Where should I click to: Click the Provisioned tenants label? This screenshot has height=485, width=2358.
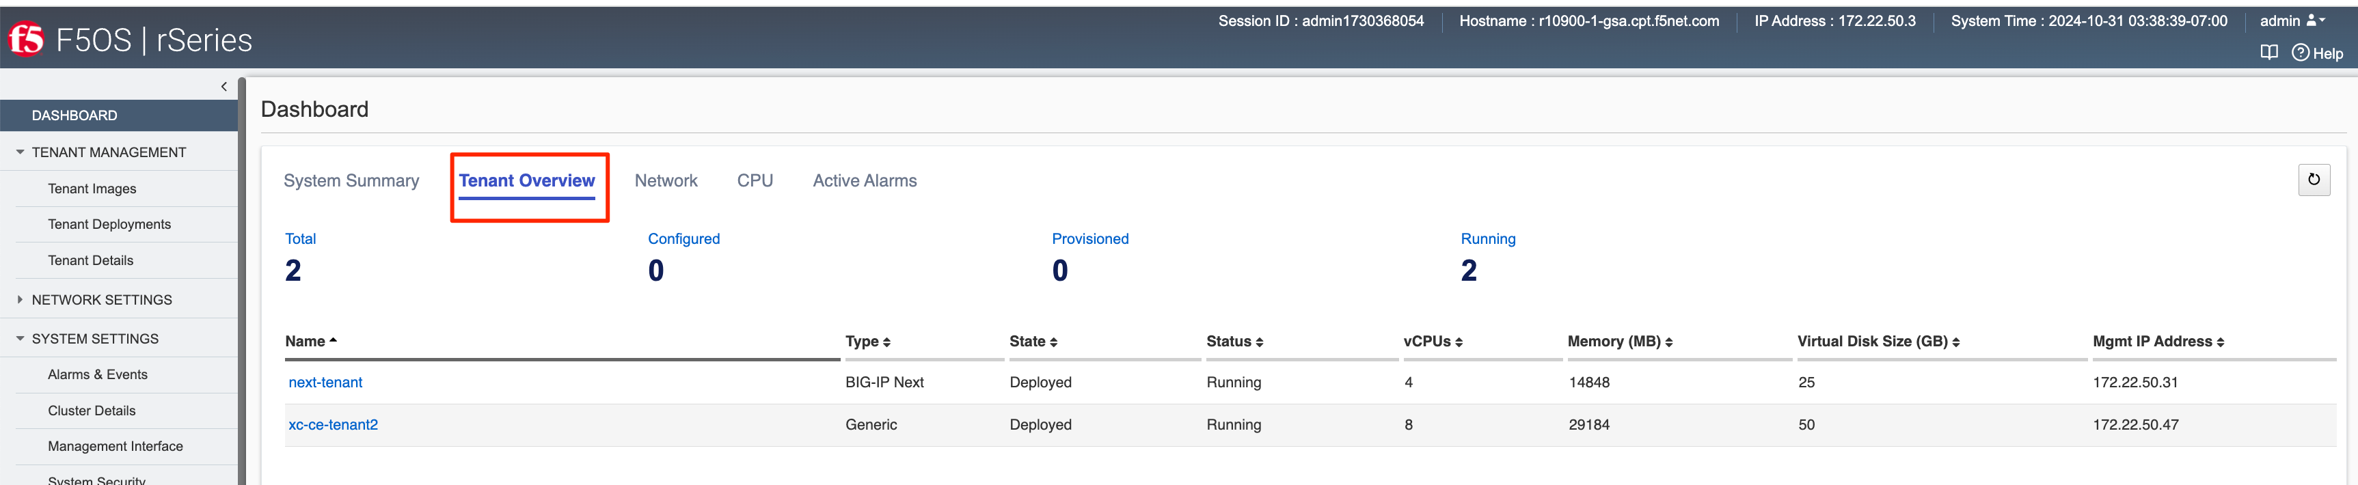[1090, 239]
